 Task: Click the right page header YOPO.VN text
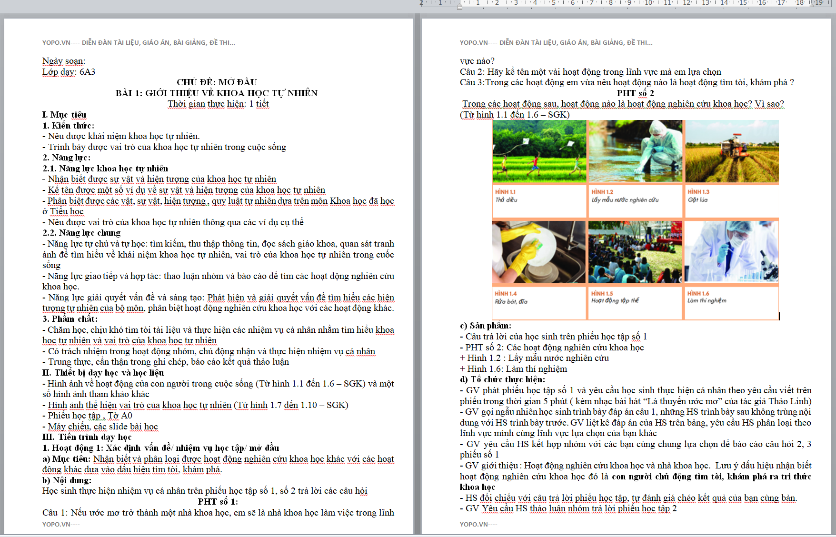(x=556, y=42)
